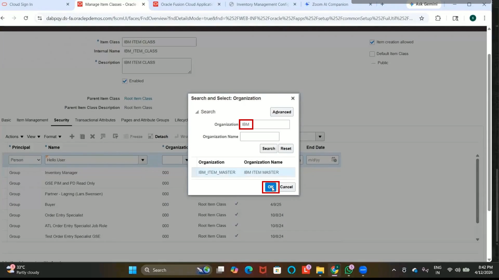499x280 pixels.
Task: Open browser Extensions puzzle icon
Action: [x=438, y=18]
